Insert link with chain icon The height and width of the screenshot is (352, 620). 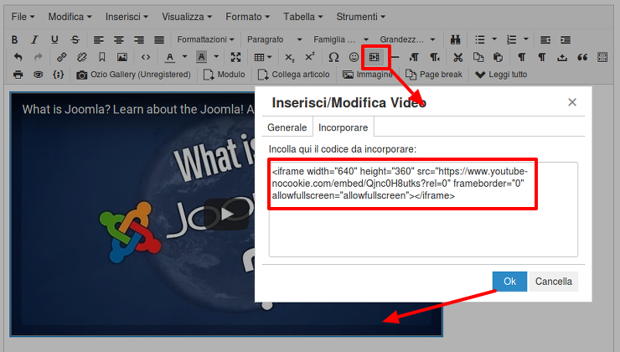[61, 57]
